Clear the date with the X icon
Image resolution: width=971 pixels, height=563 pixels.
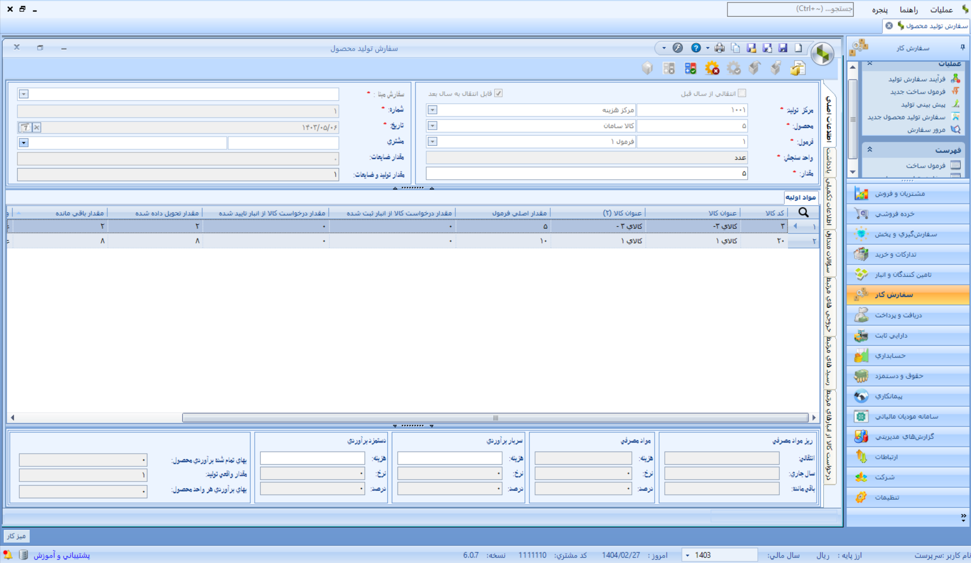tap(36, 128)
